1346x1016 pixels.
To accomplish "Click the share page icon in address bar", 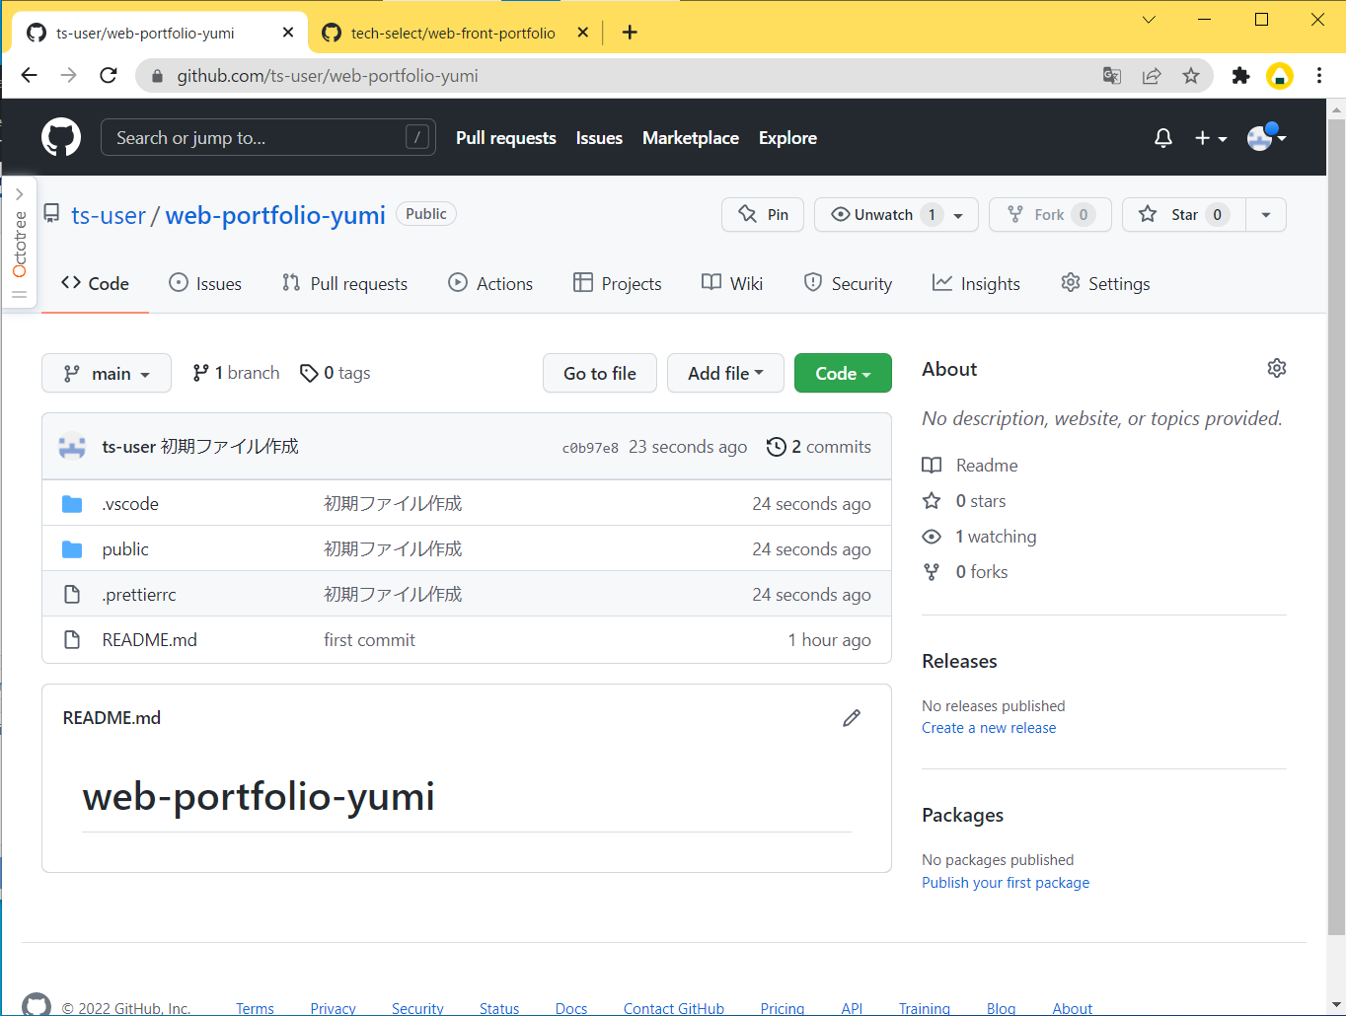I will click(1152, 76).
